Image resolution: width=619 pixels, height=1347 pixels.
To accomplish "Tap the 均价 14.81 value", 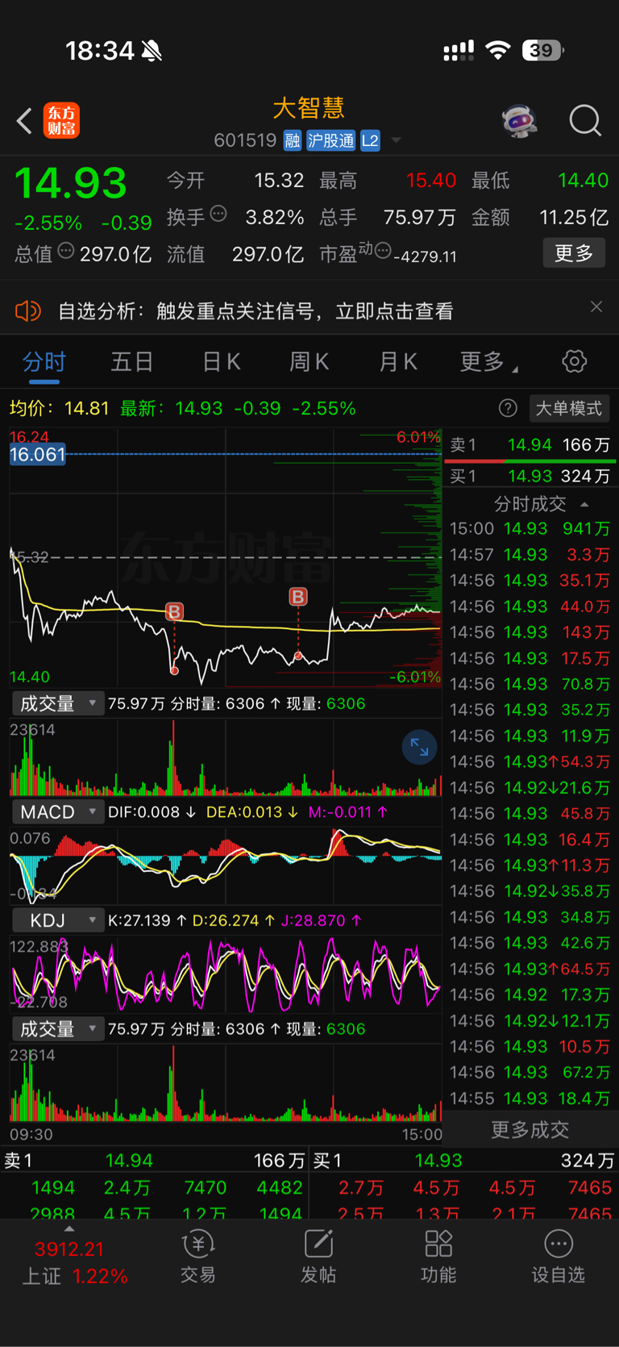I will pos(86,408).
